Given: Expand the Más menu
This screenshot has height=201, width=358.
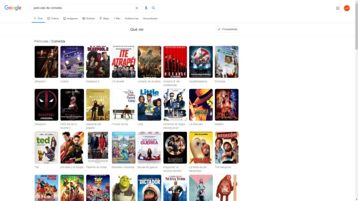Looking at the screenshot, I should click(x=117, y=18).
